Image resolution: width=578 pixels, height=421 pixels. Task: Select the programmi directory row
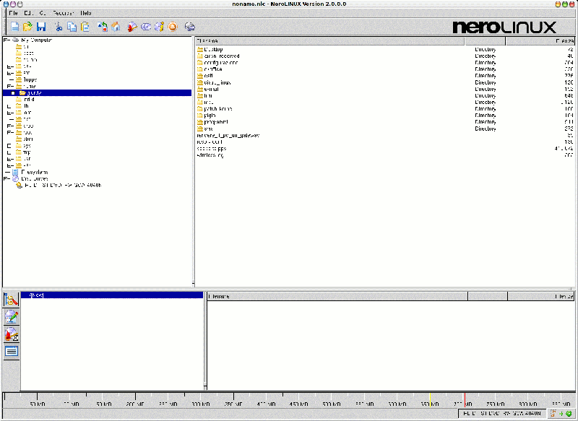tap(385, 122)
